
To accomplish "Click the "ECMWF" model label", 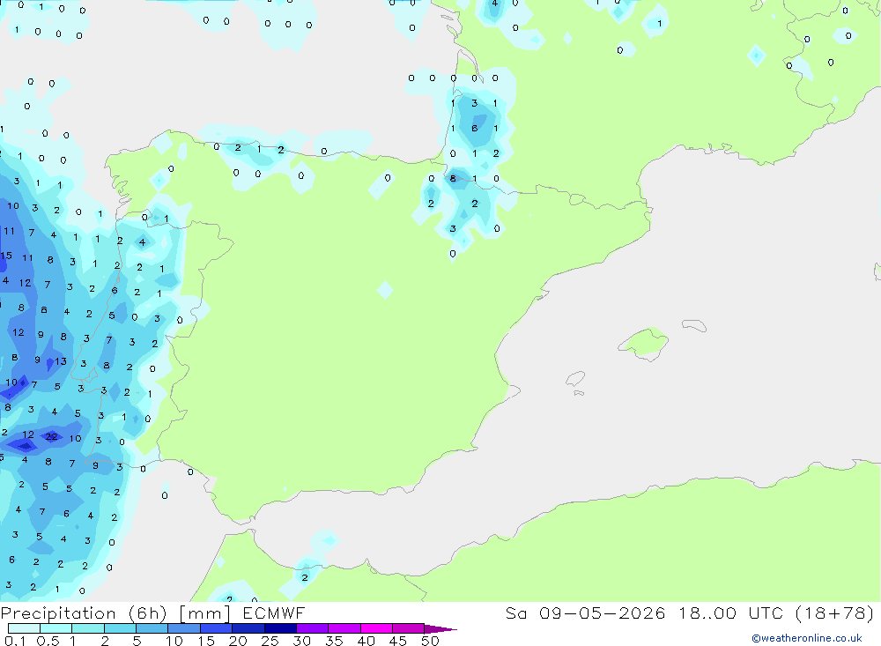I will 274,613.
